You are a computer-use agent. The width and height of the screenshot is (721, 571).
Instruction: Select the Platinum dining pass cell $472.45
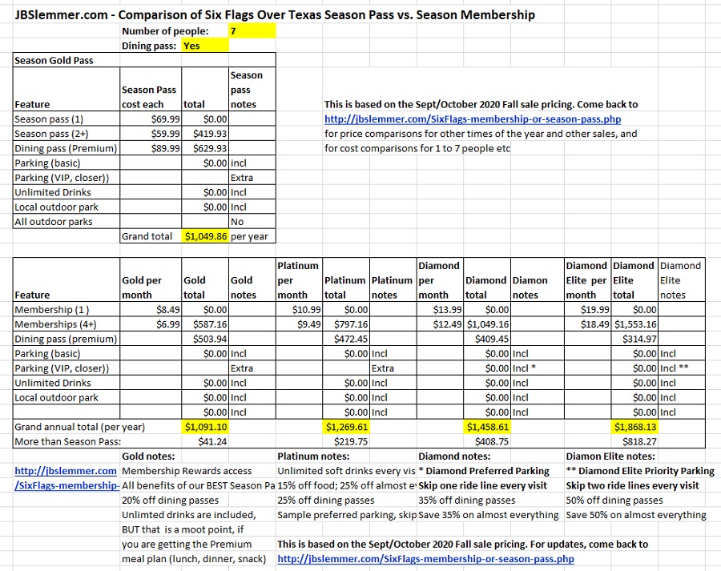coord(346,339)
